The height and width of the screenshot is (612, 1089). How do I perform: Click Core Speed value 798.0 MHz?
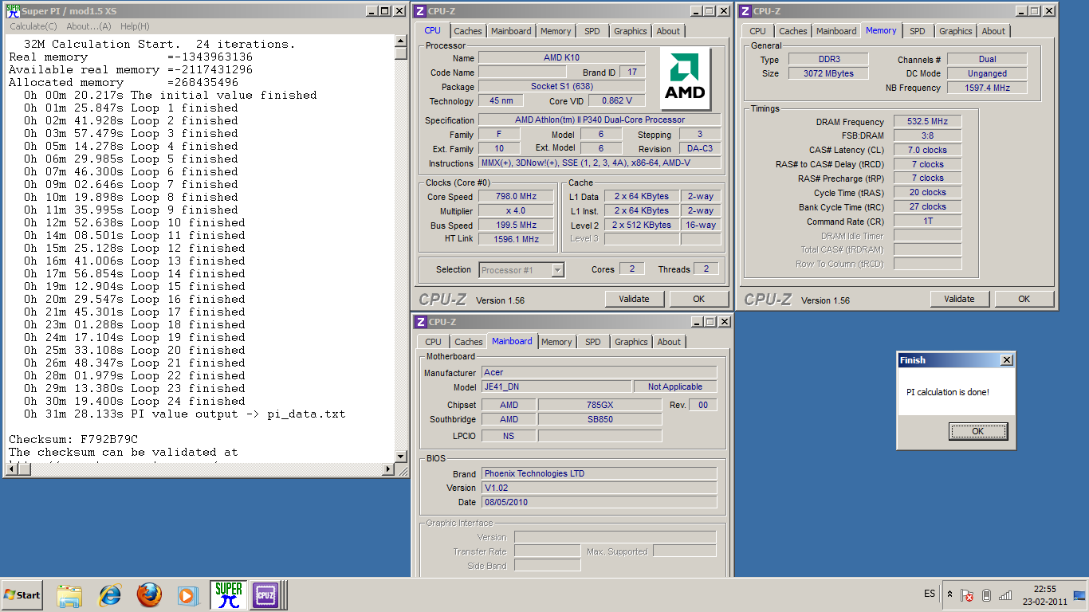pos(516,197)
